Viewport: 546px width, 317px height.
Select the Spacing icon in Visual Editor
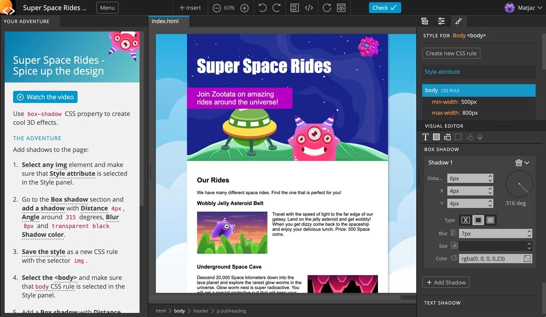[x=447, y=137]
